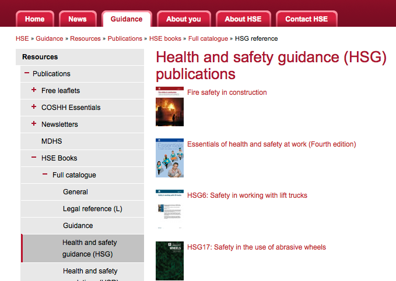Click the Publications breadcrumb link
This screenshot has width=396, height=281.
click(125, 38)
